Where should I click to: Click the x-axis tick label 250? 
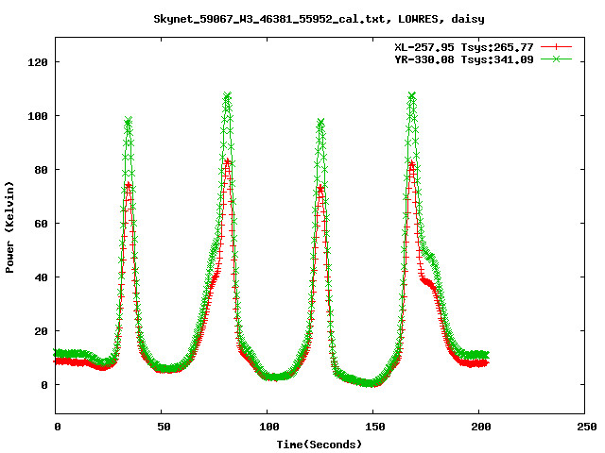tap(587, 427)
